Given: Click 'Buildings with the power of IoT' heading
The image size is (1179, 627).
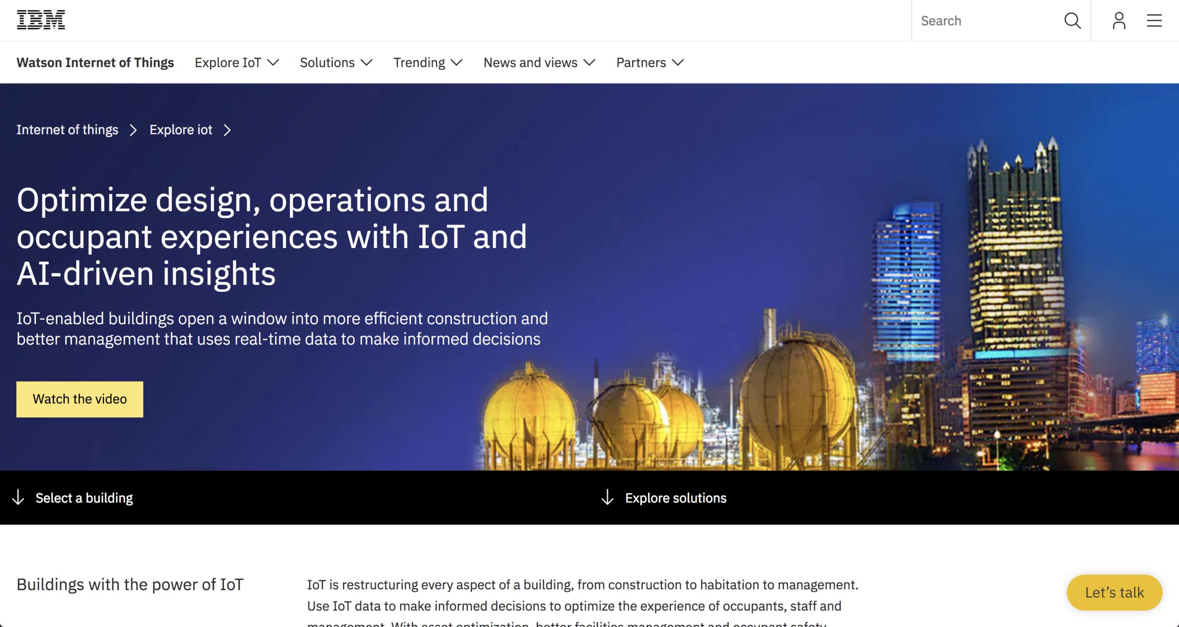Looking at the screenshot, I should pyautogui.click(x=130, y=585).
